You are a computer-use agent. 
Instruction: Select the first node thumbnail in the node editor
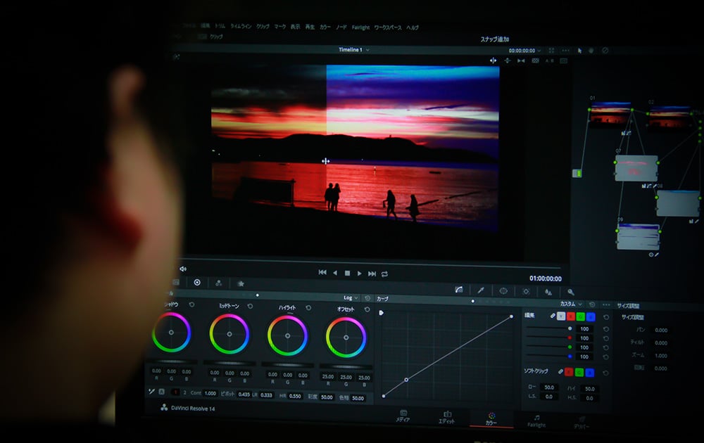[610, 114]
